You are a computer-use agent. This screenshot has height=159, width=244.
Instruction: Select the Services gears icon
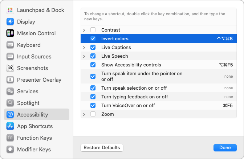tap(10, 91)
